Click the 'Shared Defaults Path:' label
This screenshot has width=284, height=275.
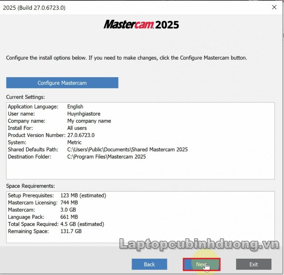click(33, 149)
